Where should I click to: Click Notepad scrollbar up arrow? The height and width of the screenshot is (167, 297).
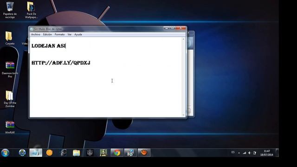[x=183, y=39]
